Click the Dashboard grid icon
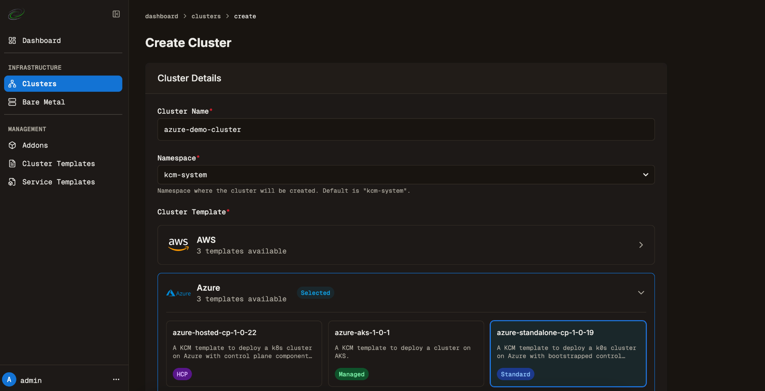The width and height of the screenshot is (765, 391). click(12, 41)
